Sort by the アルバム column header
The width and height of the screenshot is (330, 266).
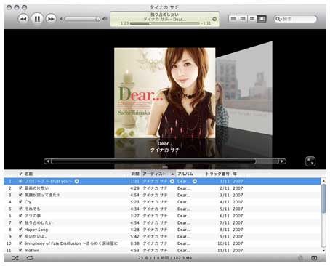click(x=185, y=174)
